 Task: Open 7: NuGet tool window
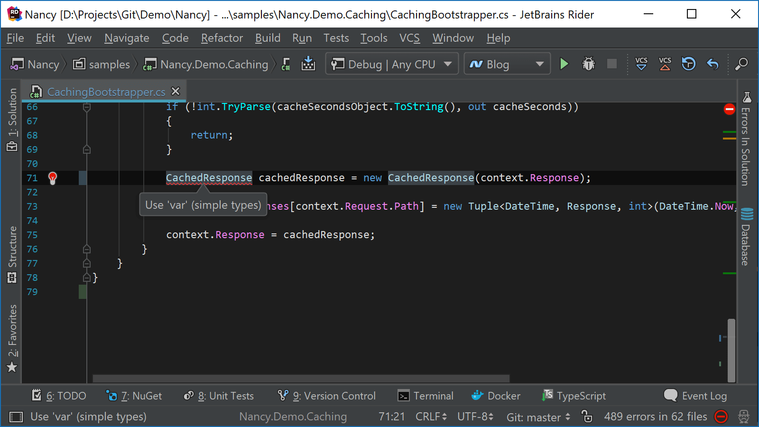(x=134, y=396)
